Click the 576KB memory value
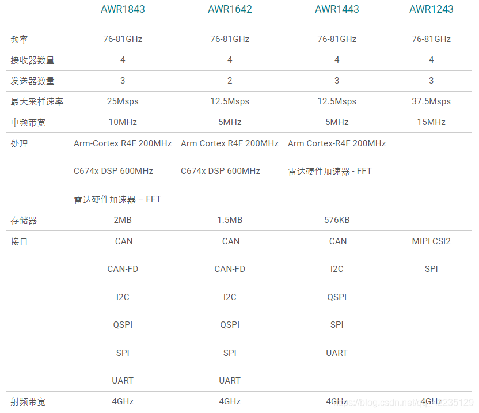 pos(337,220)
